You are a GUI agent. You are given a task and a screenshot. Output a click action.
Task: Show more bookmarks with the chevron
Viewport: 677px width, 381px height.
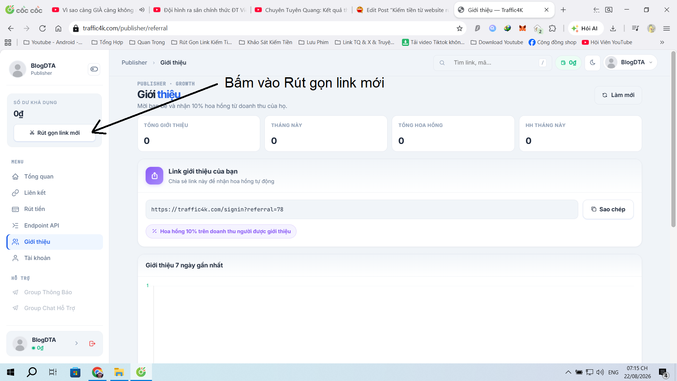point(662,42)
